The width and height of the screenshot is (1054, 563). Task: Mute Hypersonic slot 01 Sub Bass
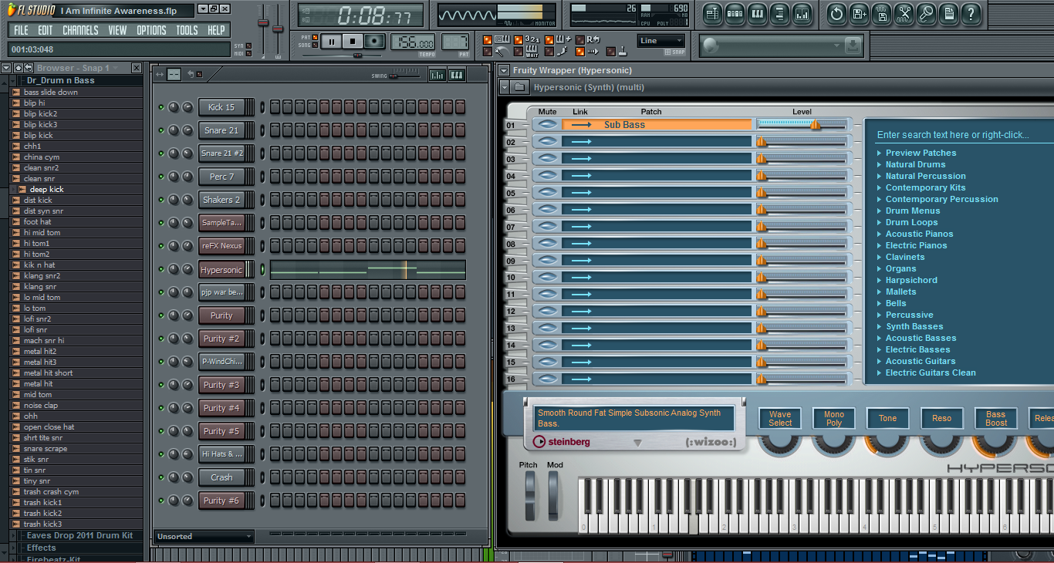[547, 124]
